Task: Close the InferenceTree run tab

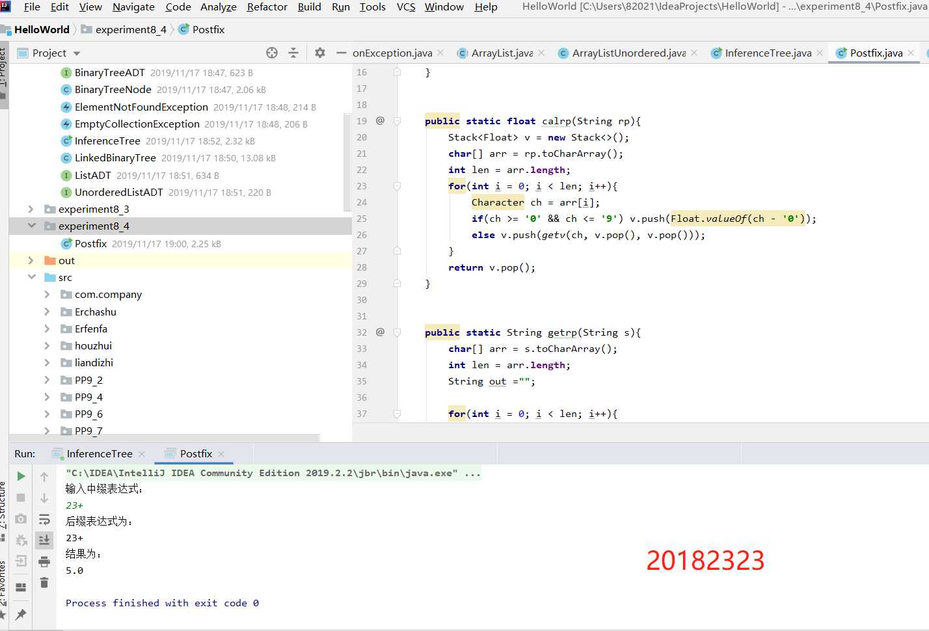Action: (x=142, y=453)
